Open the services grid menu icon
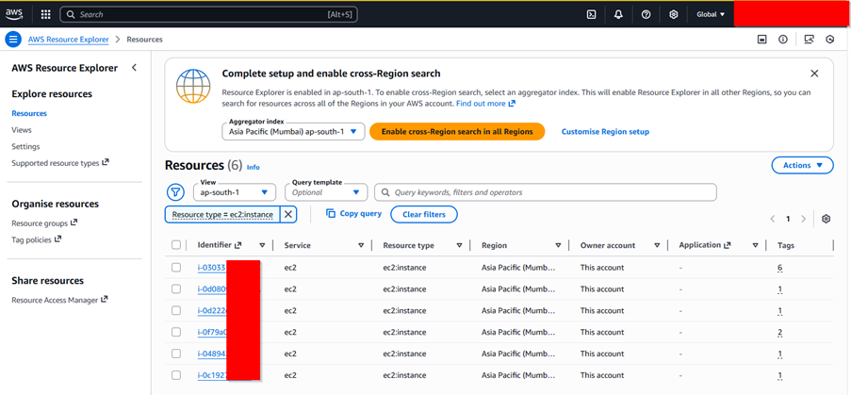This screenshot has height=395, width=851. click(x=45, y=15)
